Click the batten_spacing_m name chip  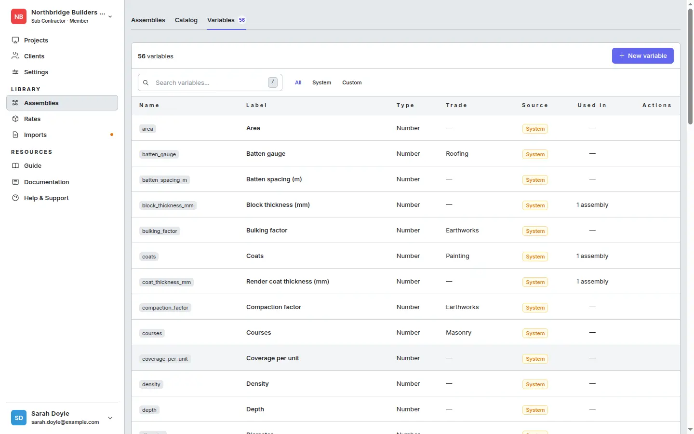(164, 180)
